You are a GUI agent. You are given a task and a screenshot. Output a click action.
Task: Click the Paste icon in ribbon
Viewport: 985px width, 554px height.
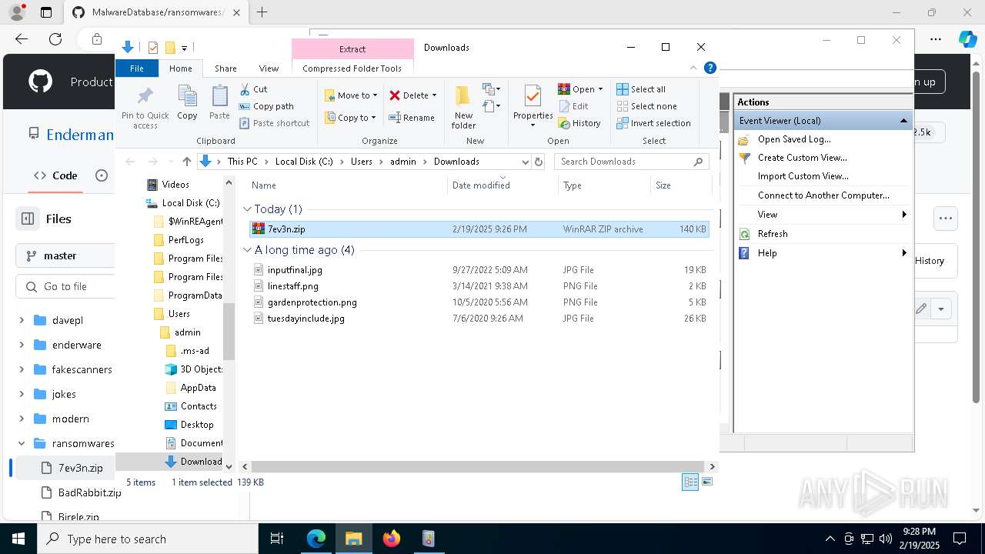point(219,102)
